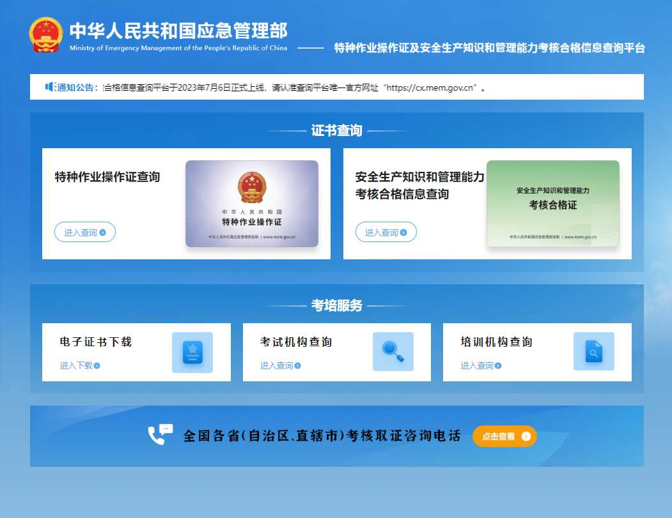Click the 考培服务 section heading

337,306
